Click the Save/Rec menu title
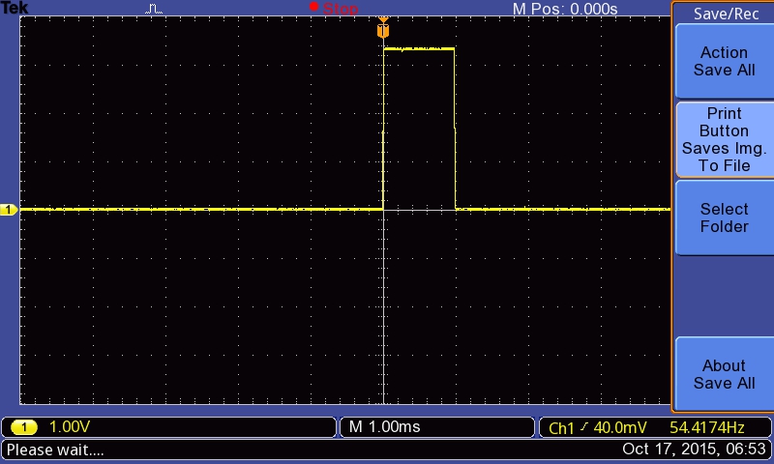 (726, 14)
